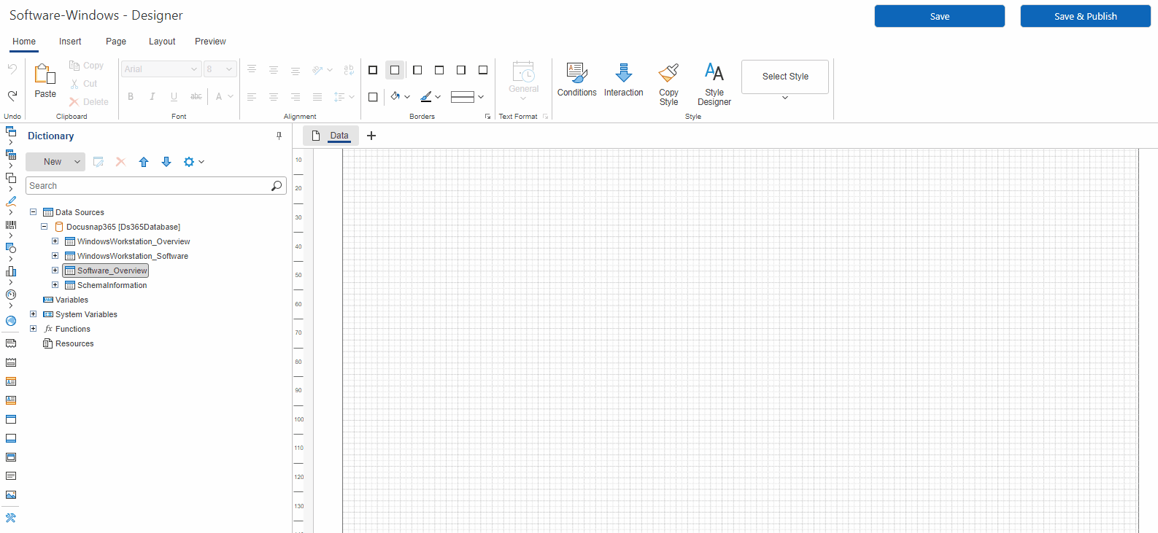Click the Interaction ribbon icon
Viewport: 1158px width, 533px height.
click(623, 79)
